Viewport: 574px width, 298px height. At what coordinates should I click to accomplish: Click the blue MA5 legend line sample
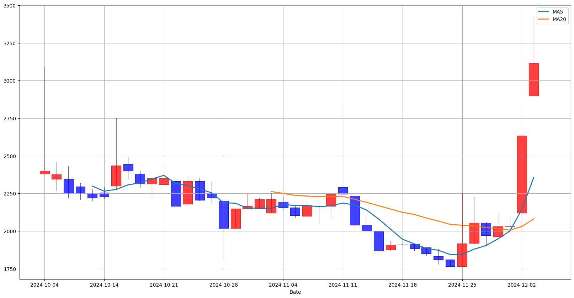click(x=544, y=12)
